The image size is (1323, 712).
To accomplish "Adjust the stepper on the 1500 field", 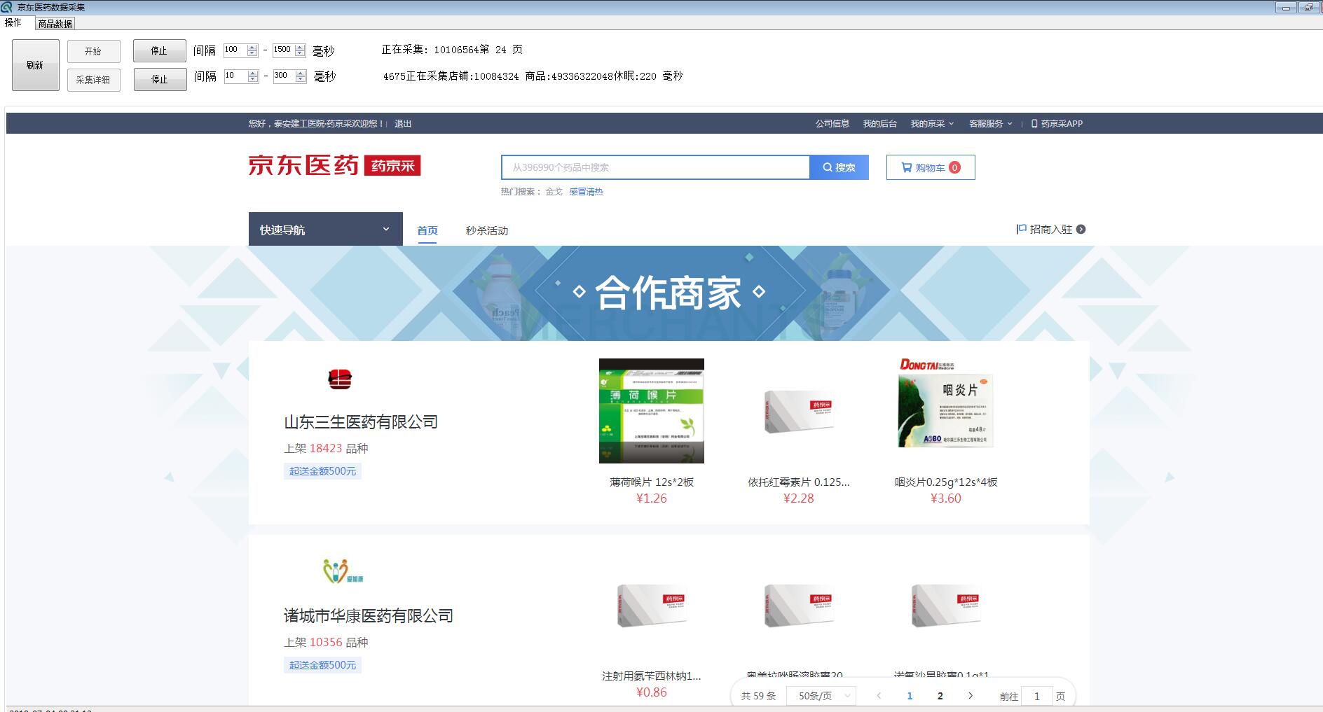I will pyautogui.click(x=300, y=50).
